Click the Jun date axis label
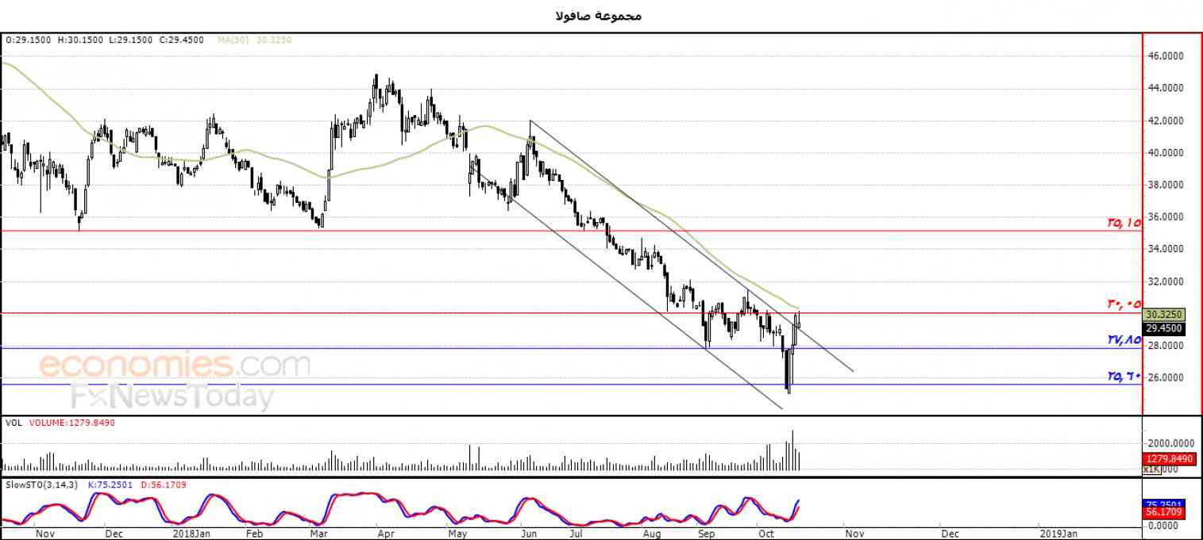The height and width of the screenshot is (540, 1203). (529, 534)
